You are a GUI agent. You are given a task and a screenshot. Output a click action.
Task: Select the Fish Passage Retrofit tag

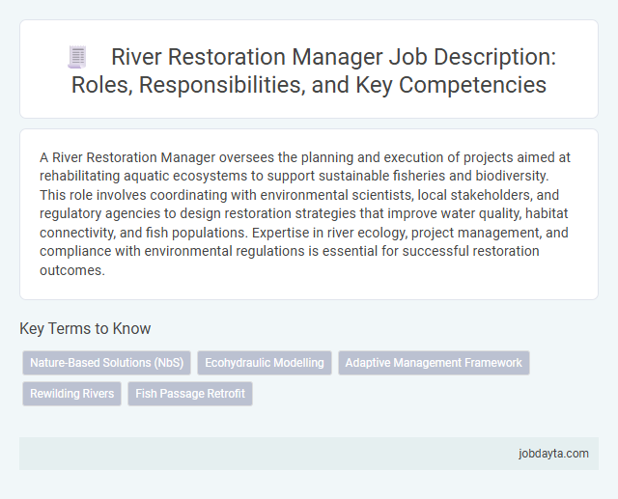(x=190, y=394)
